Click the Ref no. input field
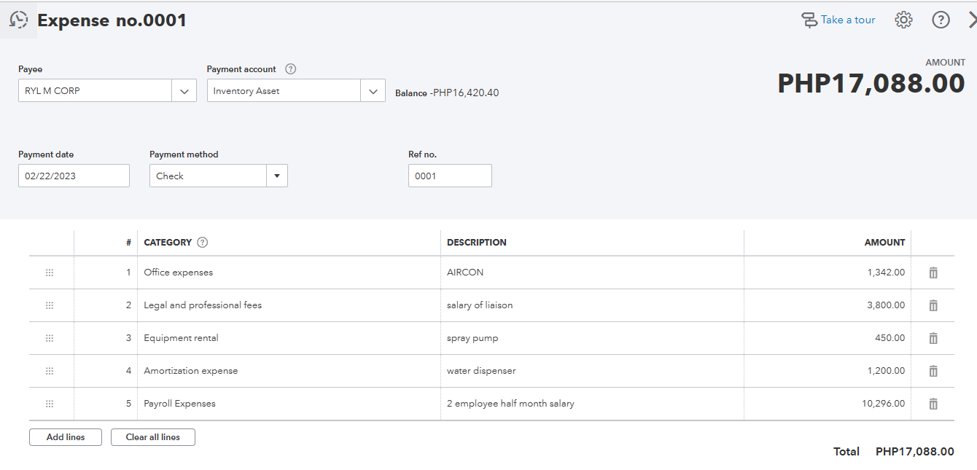Image resolution: width=977 pixels, height=470 pixels. [x=449, y=176]
